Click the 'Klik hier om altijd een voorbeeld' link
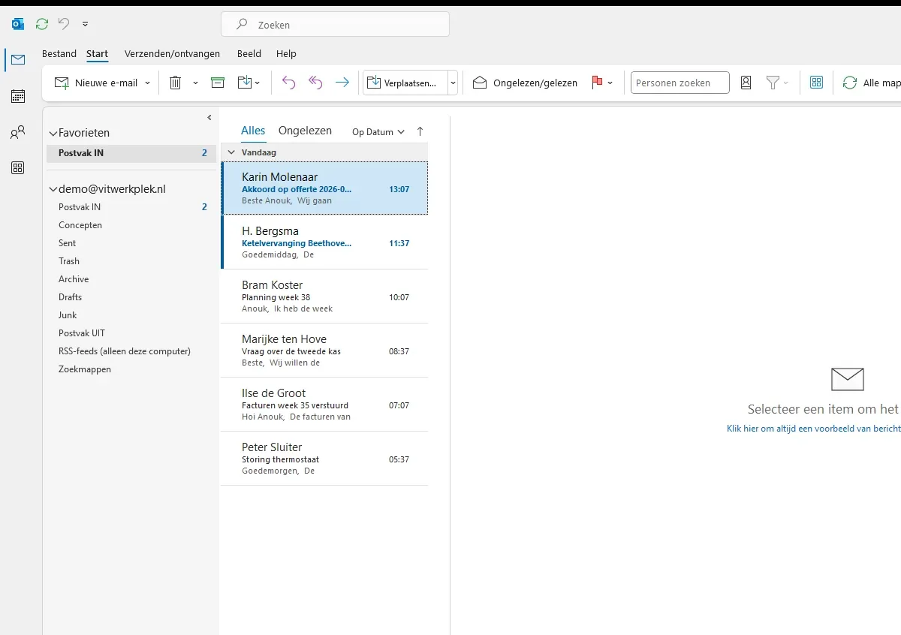The width and height of the screenshot is (901, 635). [814, 429]
